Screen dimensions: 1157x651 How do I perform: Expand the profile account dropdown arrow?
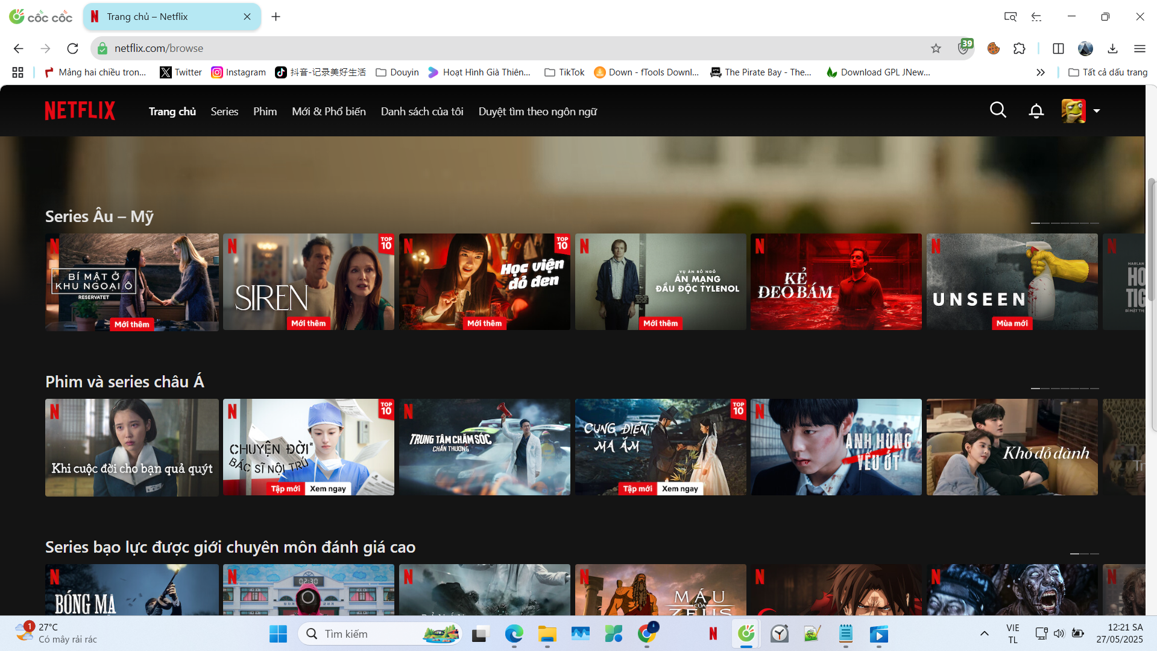point(1097,111)
